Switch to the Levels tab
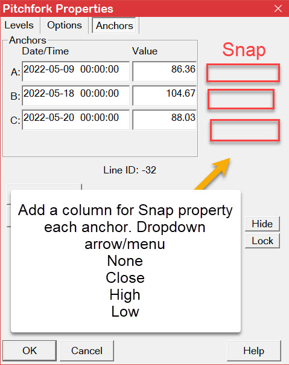Viewport: 289px width, 365px height. [19, 25]
